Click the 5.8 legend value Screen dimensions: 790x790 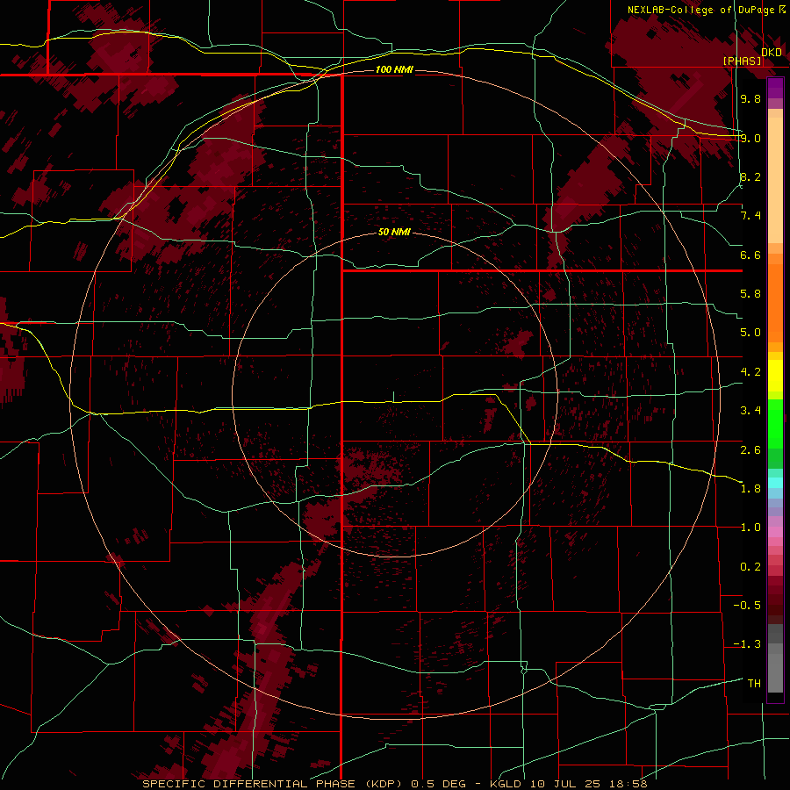[750, 294]
